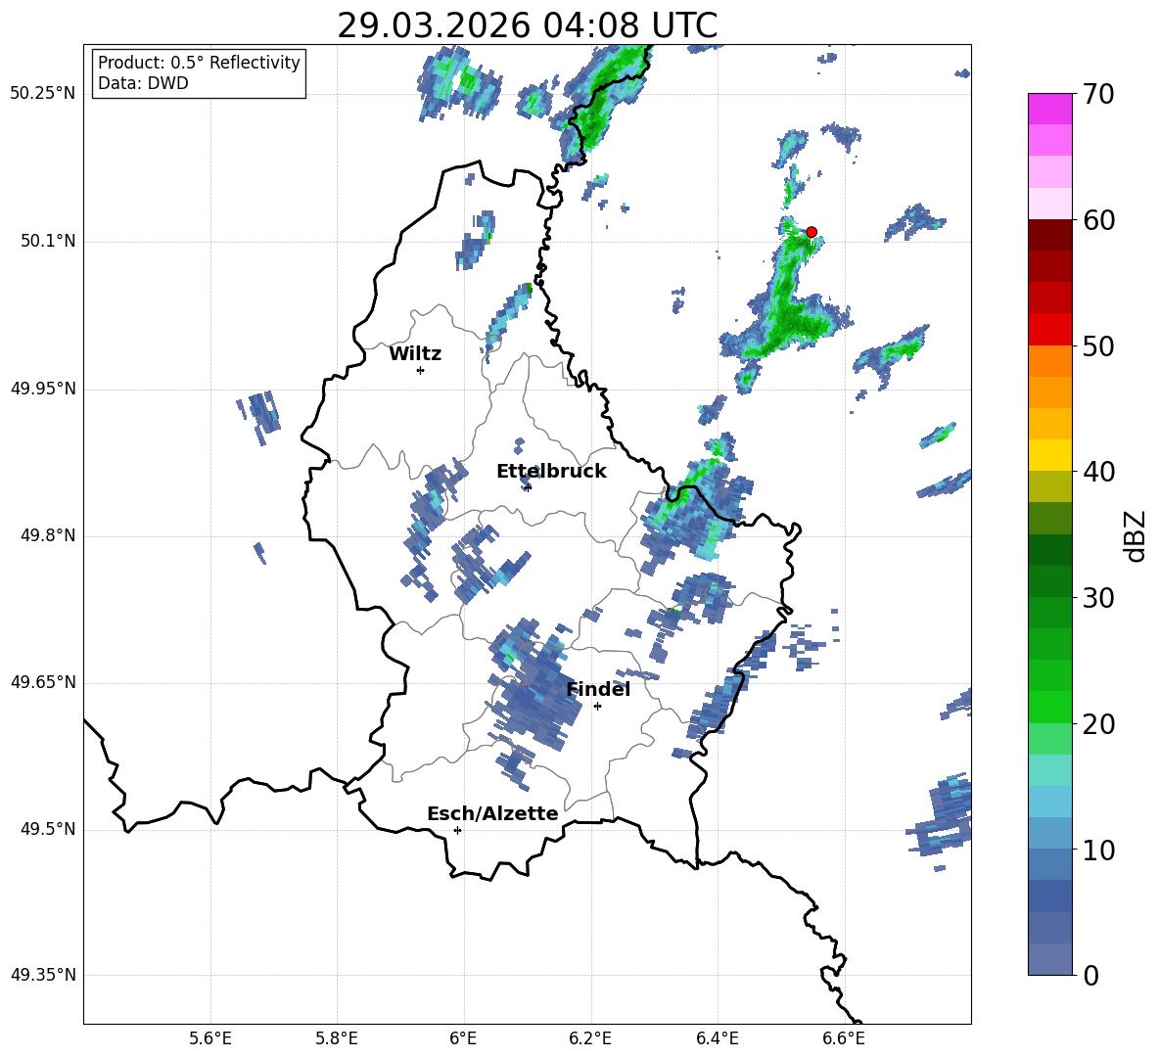The height and width of the screenshot is (1058, 1159).
Task: Click the Wiltz cross marker
Action: [420, 370]
